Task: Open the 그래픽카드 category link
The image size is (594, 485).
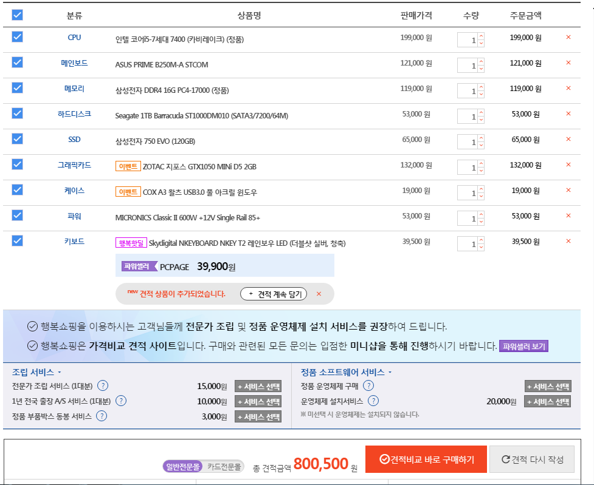Action: point(74,165)
